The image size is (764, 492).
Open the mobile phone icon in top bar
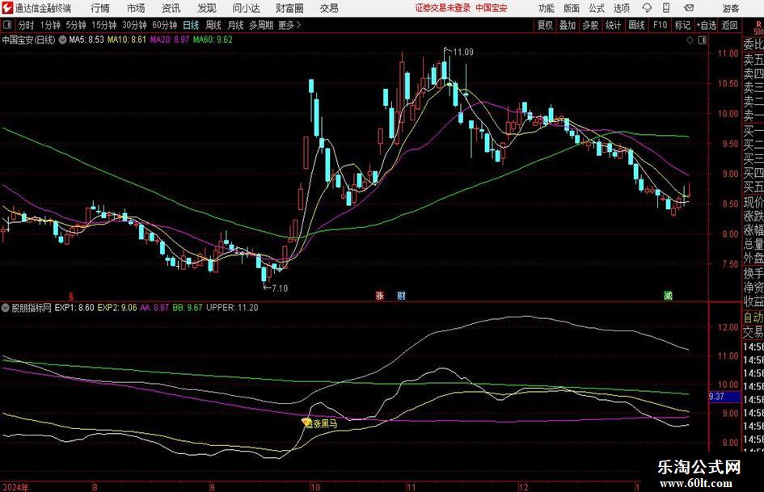(666, 8)
